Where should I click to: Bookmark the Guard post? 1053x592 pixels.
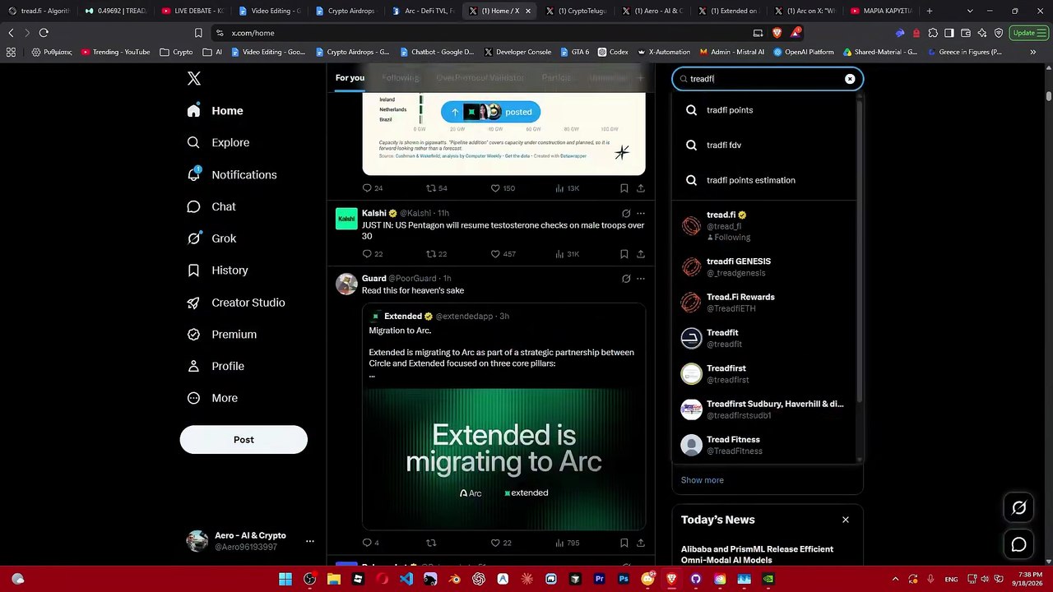(x=624, y=543)
